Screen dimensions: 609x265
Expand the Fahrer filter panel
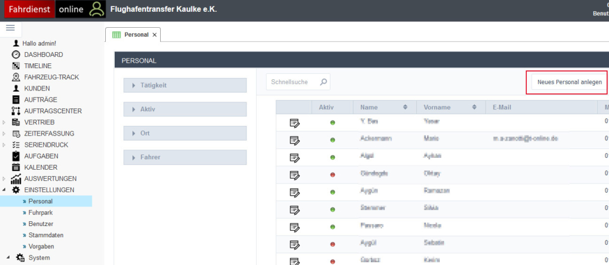(x=184, y=157)
